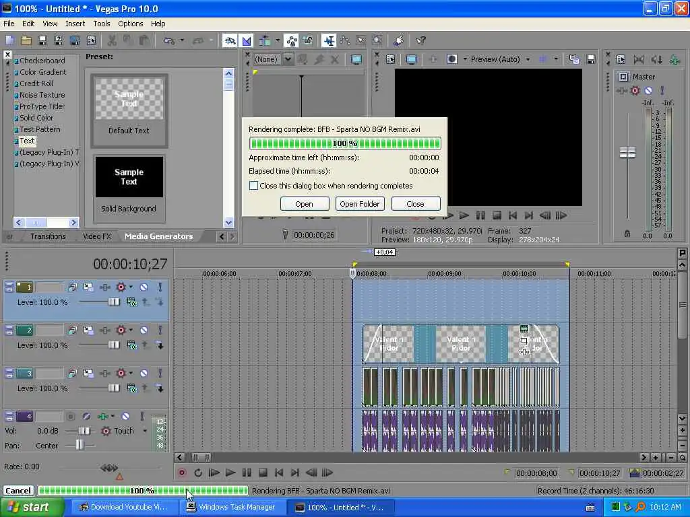
Task: Select the Media Generators tab
Action: 159,236
